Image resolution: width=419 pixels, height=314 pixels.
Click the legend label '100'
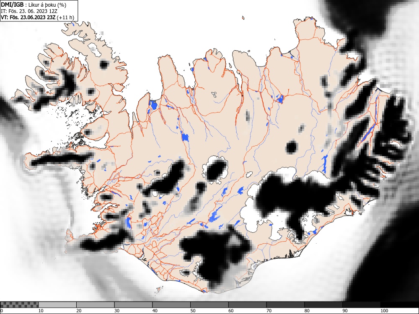click(384, 311)
